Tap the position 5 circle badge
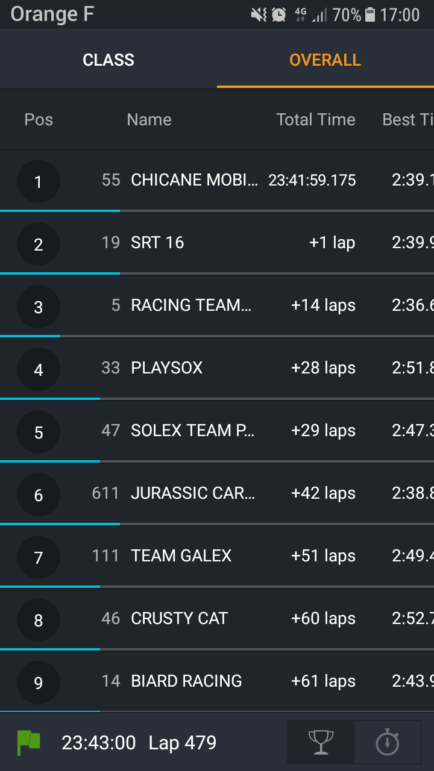Screen dimensions: 434x771 pos(39,432)
